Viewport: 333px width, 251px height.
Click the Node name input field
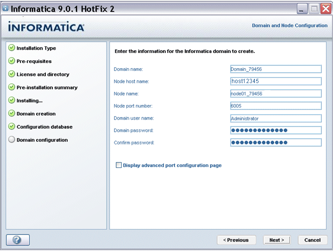[x=276, y=94]
